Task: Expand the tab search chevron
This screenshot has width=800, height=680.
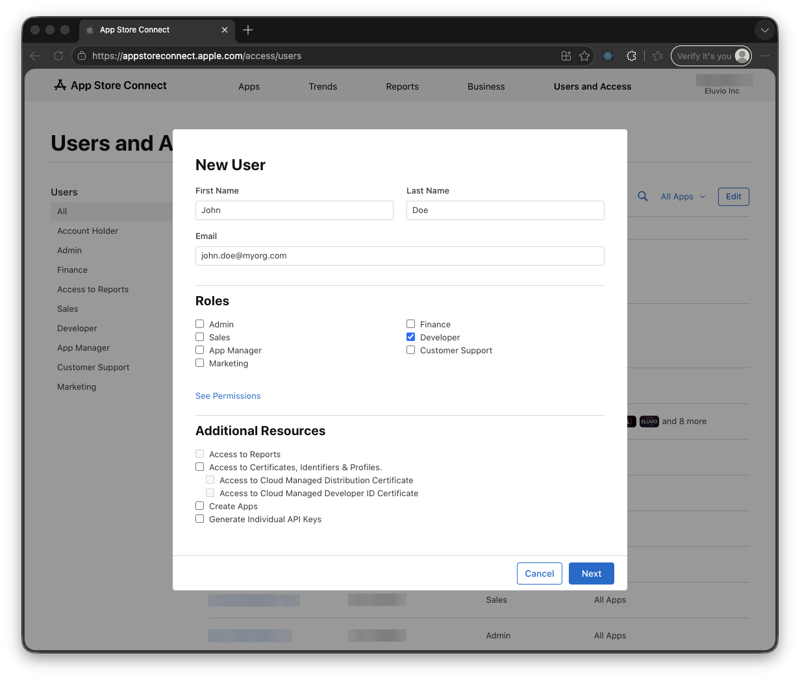Action: coord(765,30)
